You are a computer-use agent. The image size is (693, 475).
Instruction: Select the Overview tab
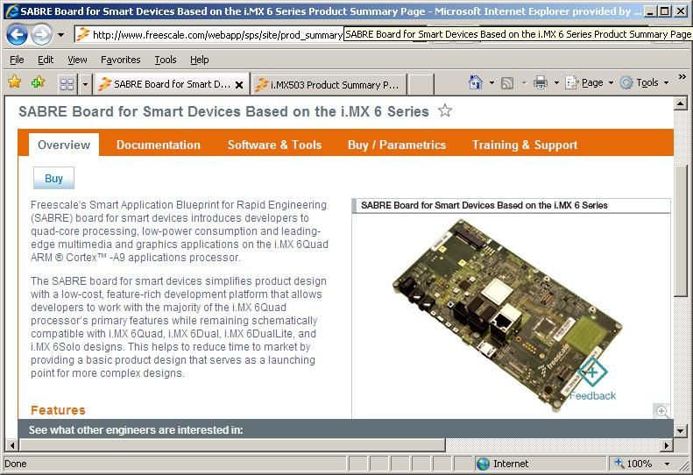(64, 145)
